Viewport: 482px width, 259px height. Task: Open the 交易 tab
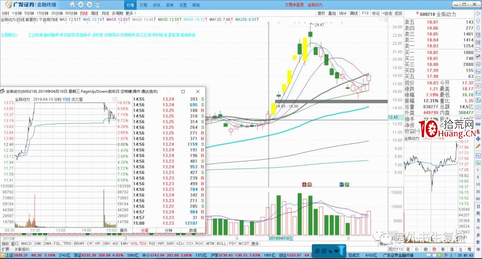point(143,5)
